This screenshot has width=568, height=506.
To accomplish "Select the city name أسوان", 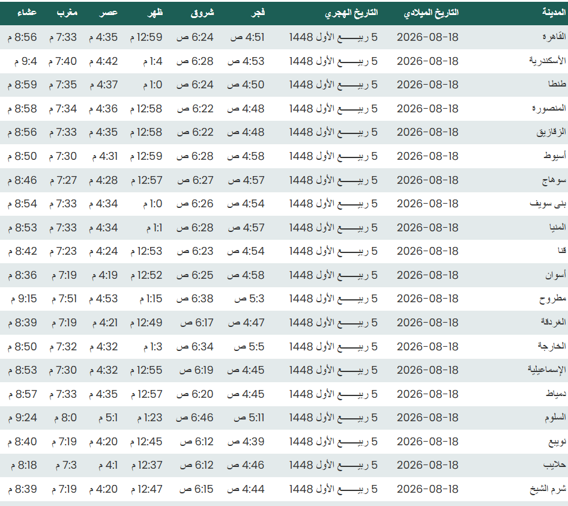I will [x=555, y=275].
